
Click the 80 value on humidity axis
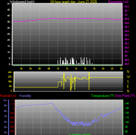[x=5, y=111]
